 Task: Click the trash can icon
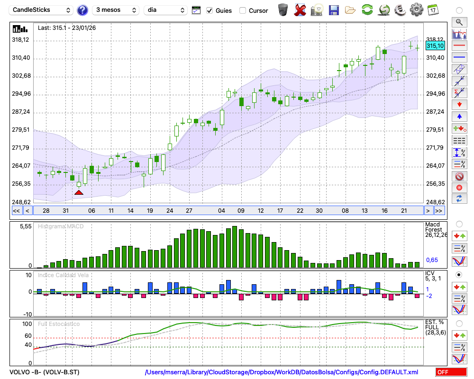pos(283,9)
